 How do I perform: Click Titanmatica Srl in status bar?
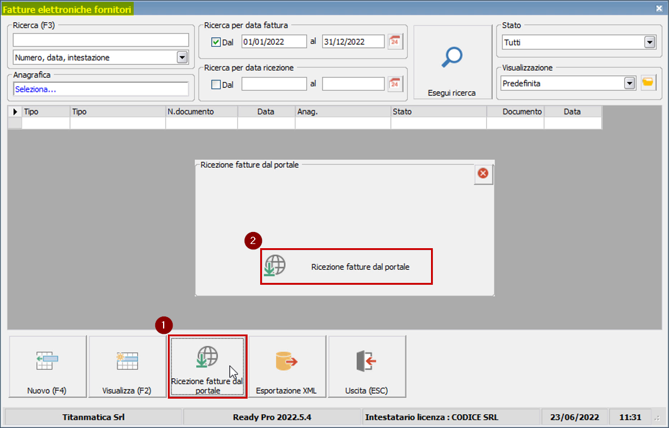click(94, 417)
